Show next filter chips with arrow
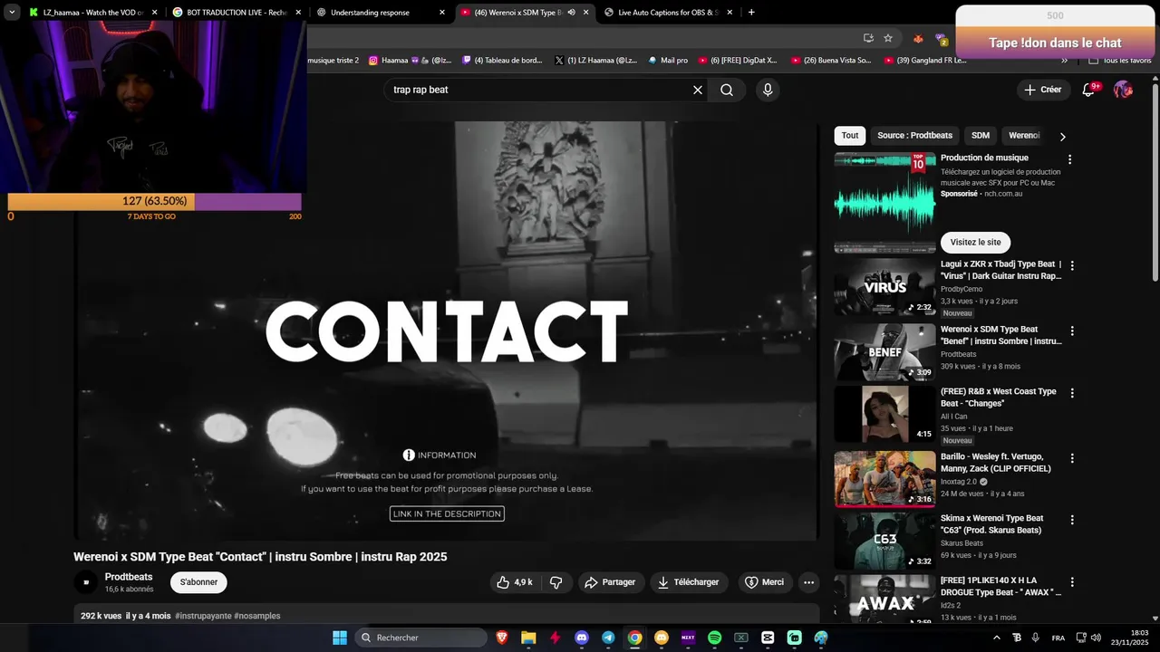Image resolution: width=1160 pixels, height=652 pixels. coord(1062,137)
